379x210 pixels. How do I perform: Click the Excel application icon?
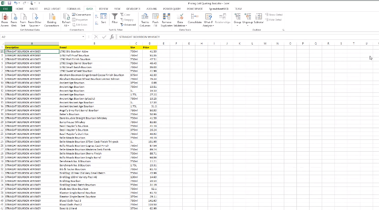tap(3, 3)
